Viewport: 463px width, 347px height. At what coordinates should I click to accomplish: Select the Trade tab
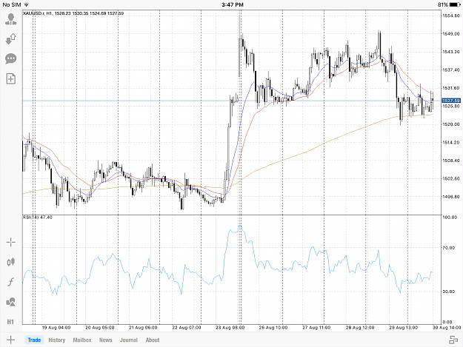click(x=34, y=340)
